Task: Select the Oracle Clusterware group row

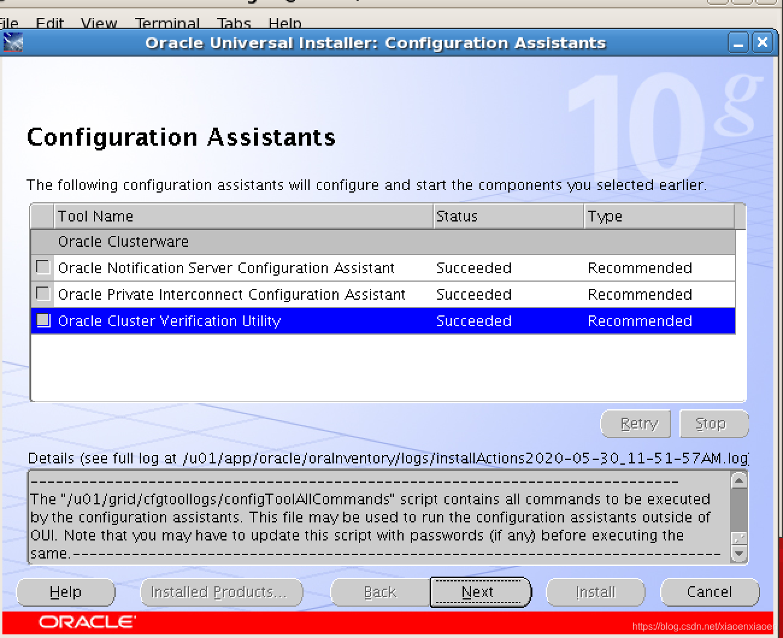Action: coord(383,242)
